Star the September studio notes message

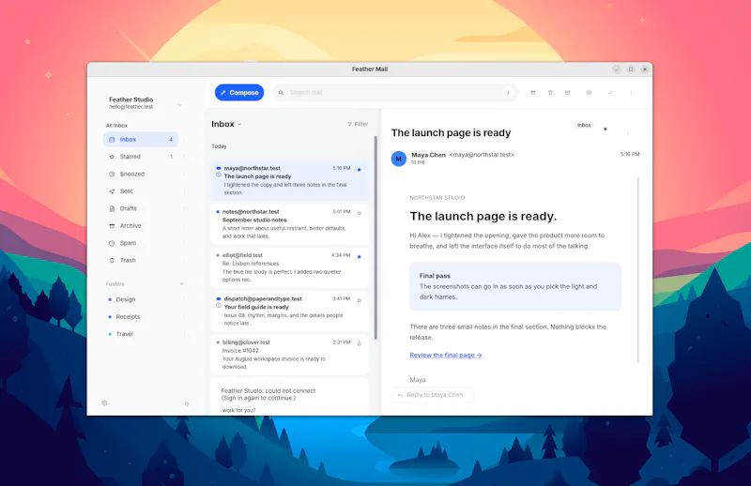pyautogui.click(x=360, y=213)
